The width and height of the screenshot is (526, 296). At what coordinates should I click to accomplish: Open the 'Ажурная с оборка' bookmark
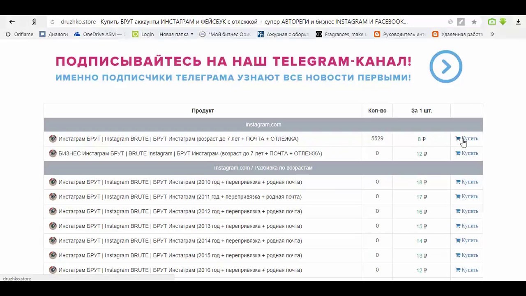click(283, 34)
